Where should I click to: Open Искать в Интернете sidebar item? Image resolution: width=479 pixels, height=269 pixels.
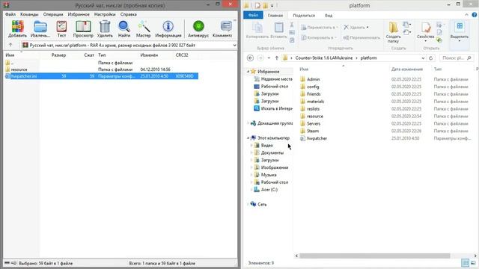(x=273, y=108)
